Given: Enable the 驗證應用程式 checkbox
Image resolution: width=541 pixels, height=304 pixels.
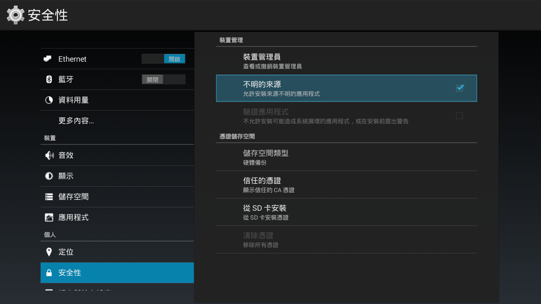Looking at the screenshot, I should coord(459,115).
